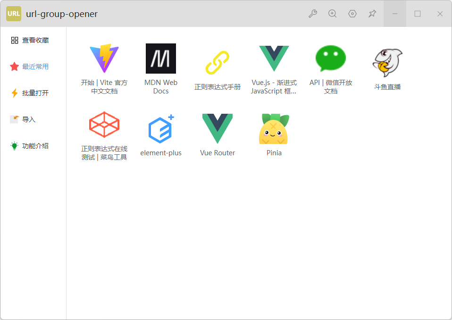Open the Vite 官方中文文档 bookmark icon
This screenshot has width=452, height=320.
click(104, 59)
